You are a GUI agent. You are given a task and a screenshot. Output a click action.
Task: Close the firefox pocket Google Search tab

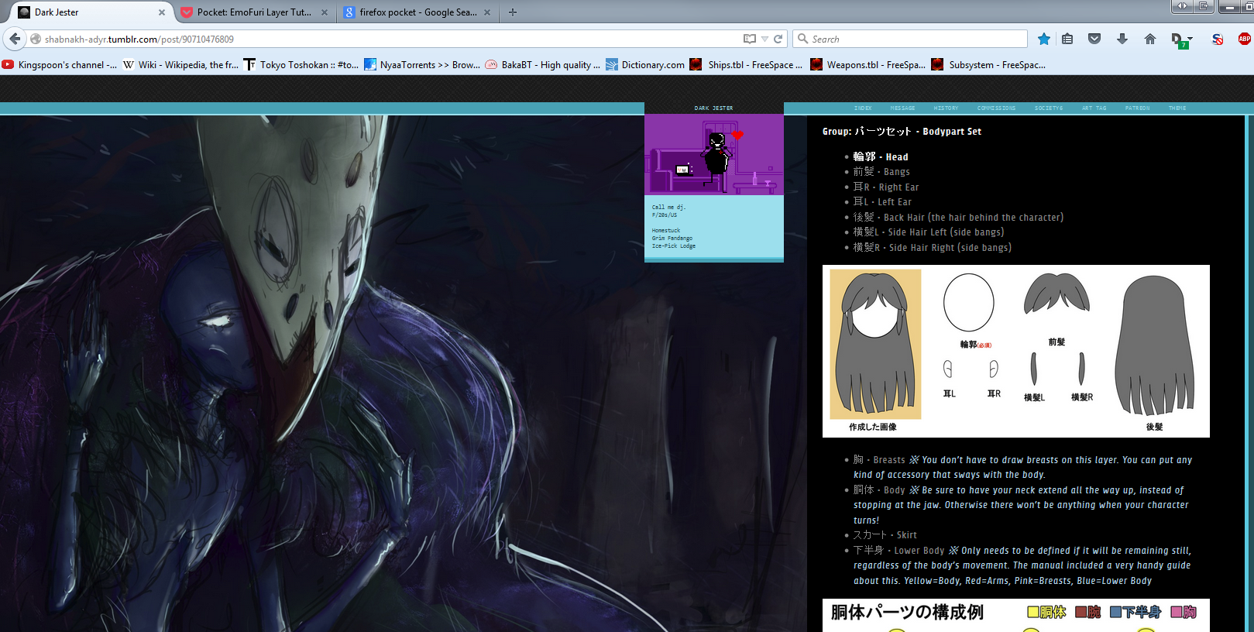tap(487, 12)
